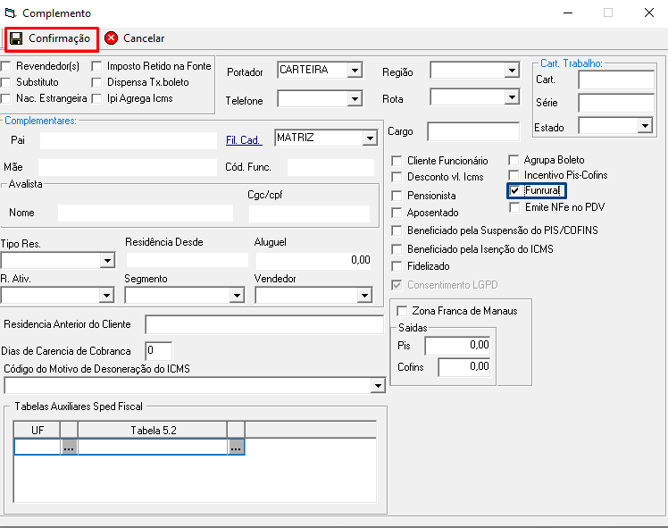The height and width of the screenshot is (528, 668).
Task: Check Beneficiado pela Isenção do ICMS
Action: [397, 249]
